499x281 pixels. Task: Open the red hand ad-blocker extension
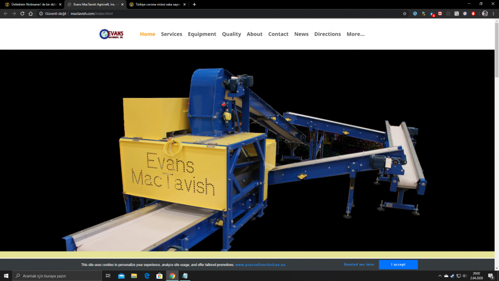(x=473, y=13)
